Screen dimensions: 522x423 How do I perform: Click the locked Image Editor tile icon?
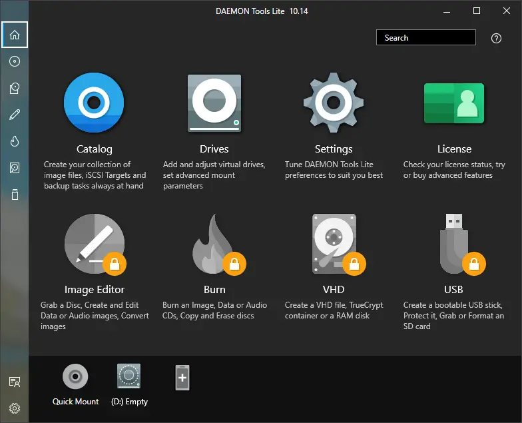95,244
